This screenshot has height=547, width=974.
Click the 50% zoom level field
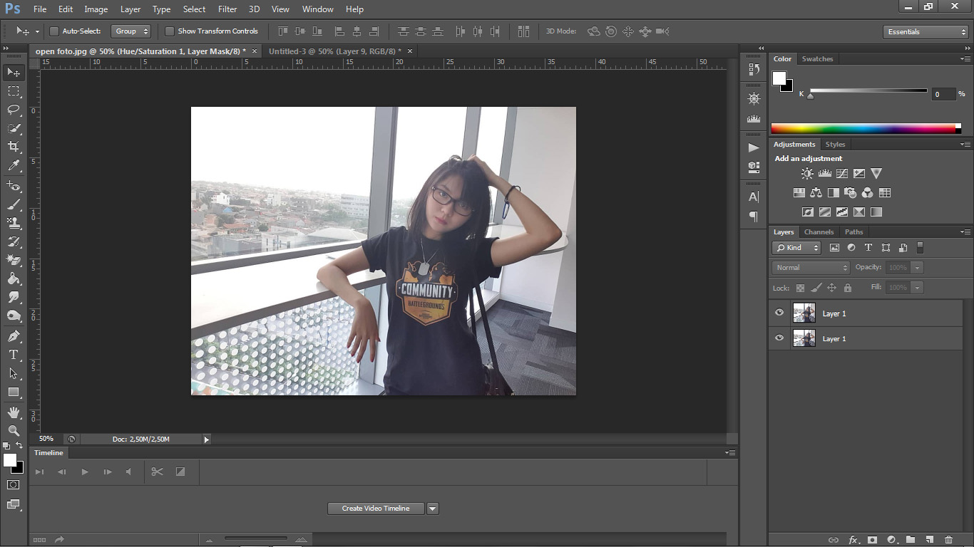46,439
